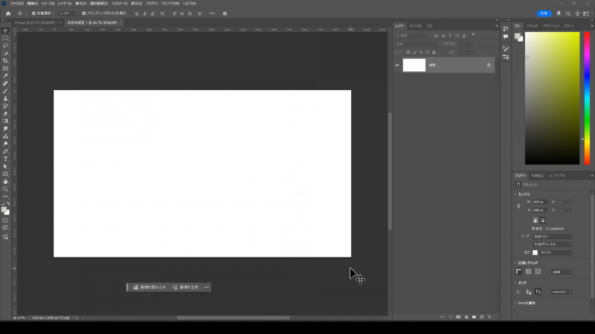Open the History panel icon

coord(506,28)
